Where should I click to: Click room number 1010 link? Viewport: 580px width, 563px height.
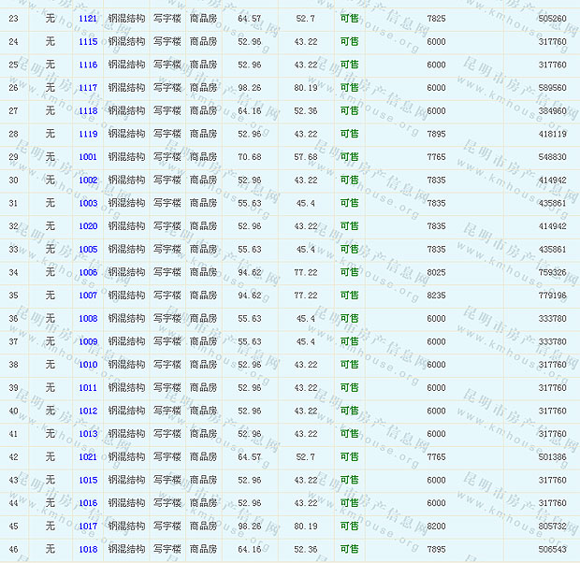click(x=88, y=365)
